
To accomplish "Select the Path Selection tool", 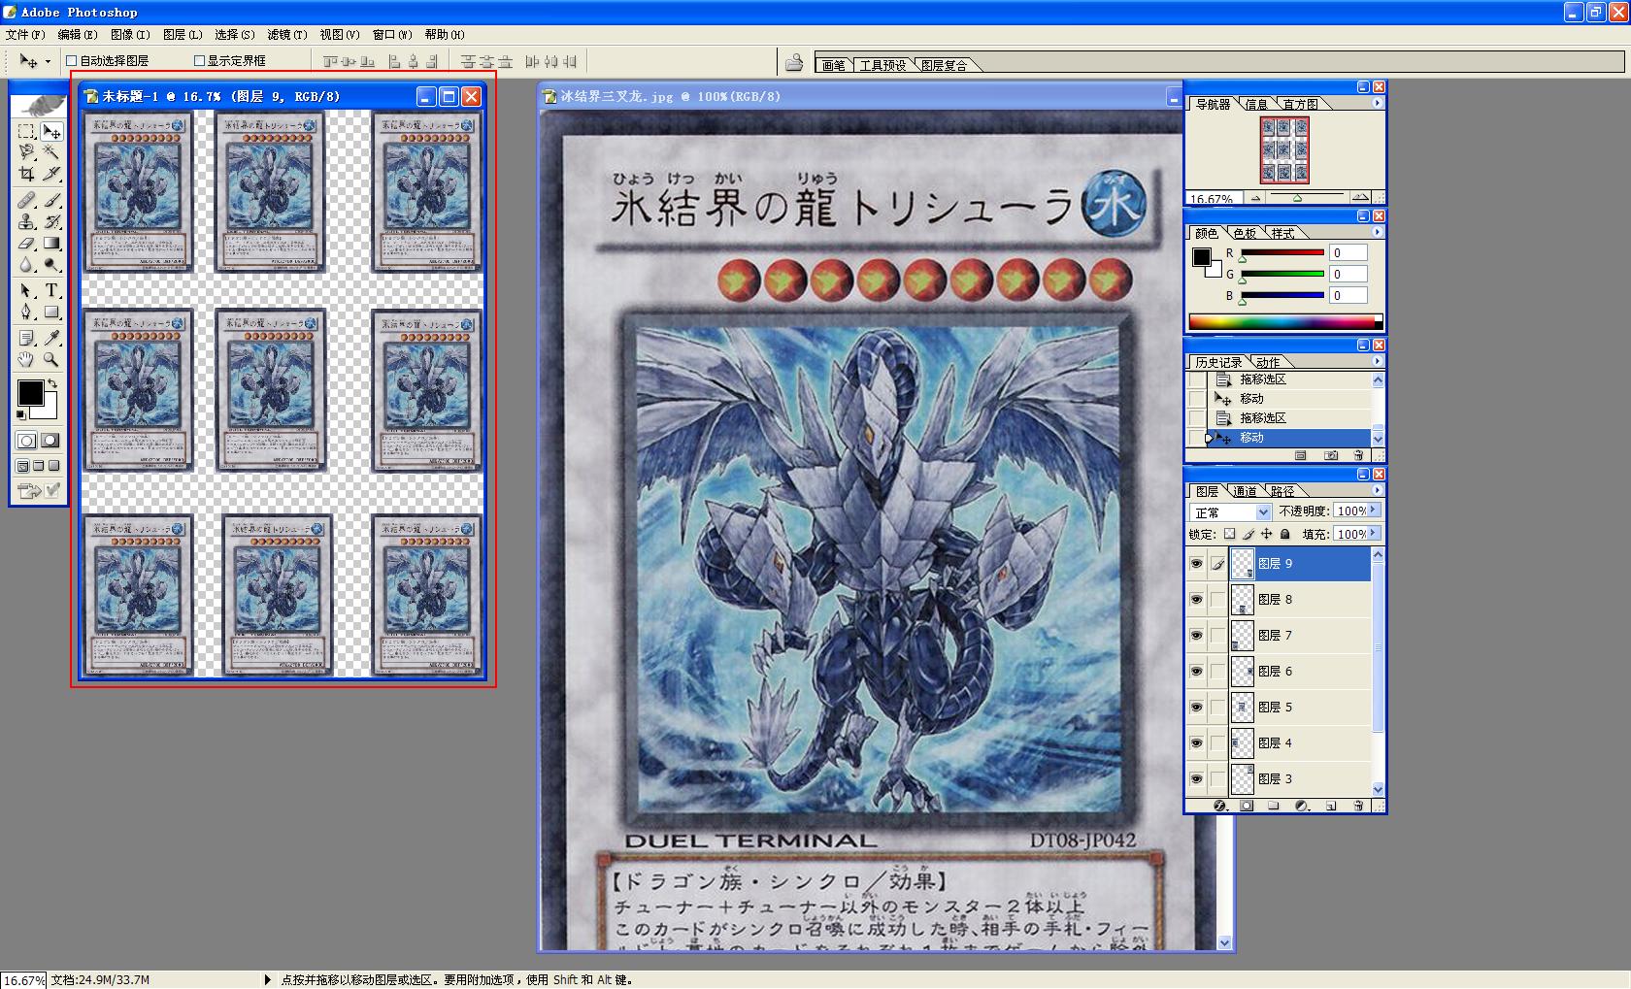I will (26, 290).
